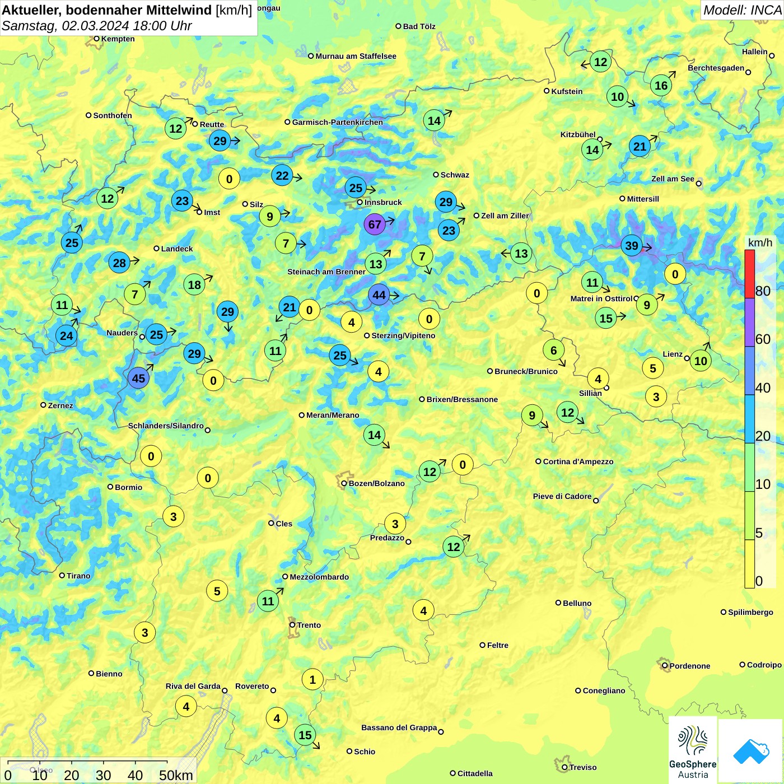Image resolution: width=784 pixels, height=784 pixels.
Task: Click the red legend segment above 80
Action: pyautogui.click(x=750, y=274)
